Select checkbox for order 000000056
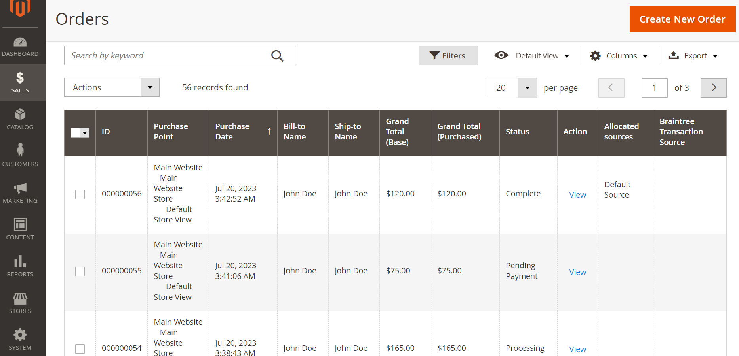 pos(80,194)
